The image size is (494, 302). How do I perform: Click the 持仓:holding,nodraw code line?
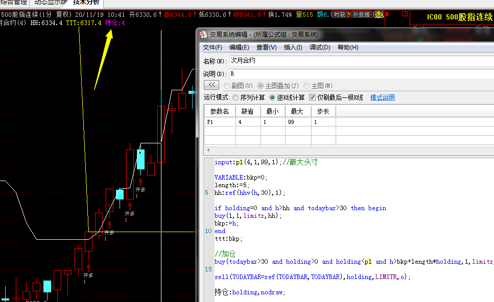click(x=250, y=292)
